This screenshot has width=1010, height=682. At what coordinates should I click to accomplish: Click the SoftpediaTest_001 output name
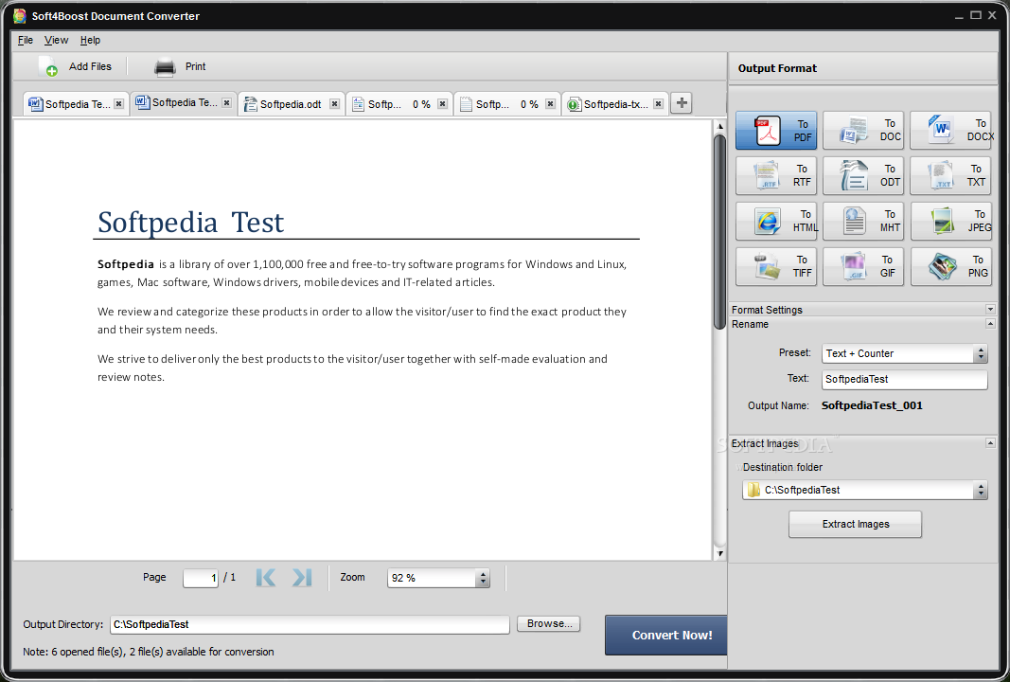[x=872, y=405]
